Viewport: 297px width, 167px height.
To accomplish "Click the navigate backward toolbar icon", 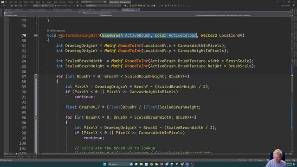I will point(4,6).
